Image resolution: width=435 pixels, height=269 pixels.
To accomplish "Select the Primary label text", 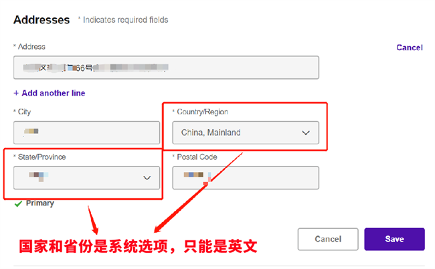I will (x=40, y=203).
